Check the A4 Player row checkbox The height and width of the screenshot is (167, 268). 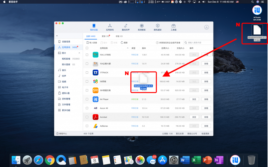[x=87, y=99]
